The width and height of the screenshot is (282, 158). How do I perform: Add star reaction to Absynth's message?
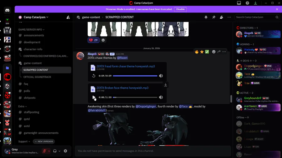(202, 52)
